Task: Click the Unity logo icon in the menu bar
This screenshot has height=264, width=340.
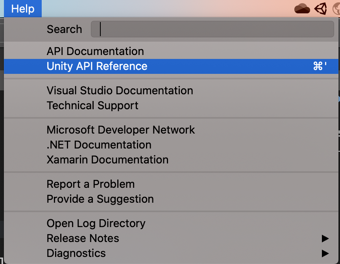Action: (320, 8)
